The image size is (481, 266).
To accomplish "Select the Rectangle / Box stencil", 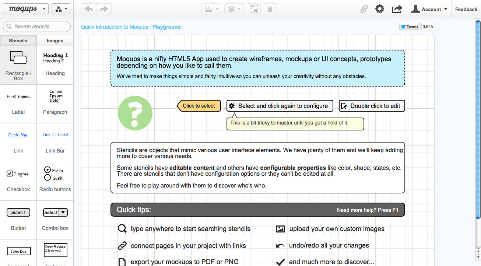I will click(18, 65).
